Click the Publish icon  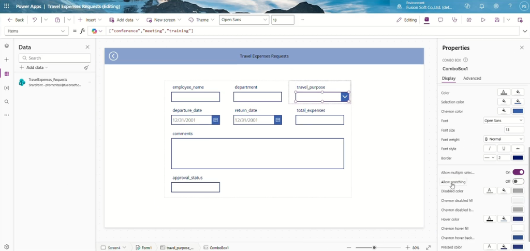(x=520, y=20)
